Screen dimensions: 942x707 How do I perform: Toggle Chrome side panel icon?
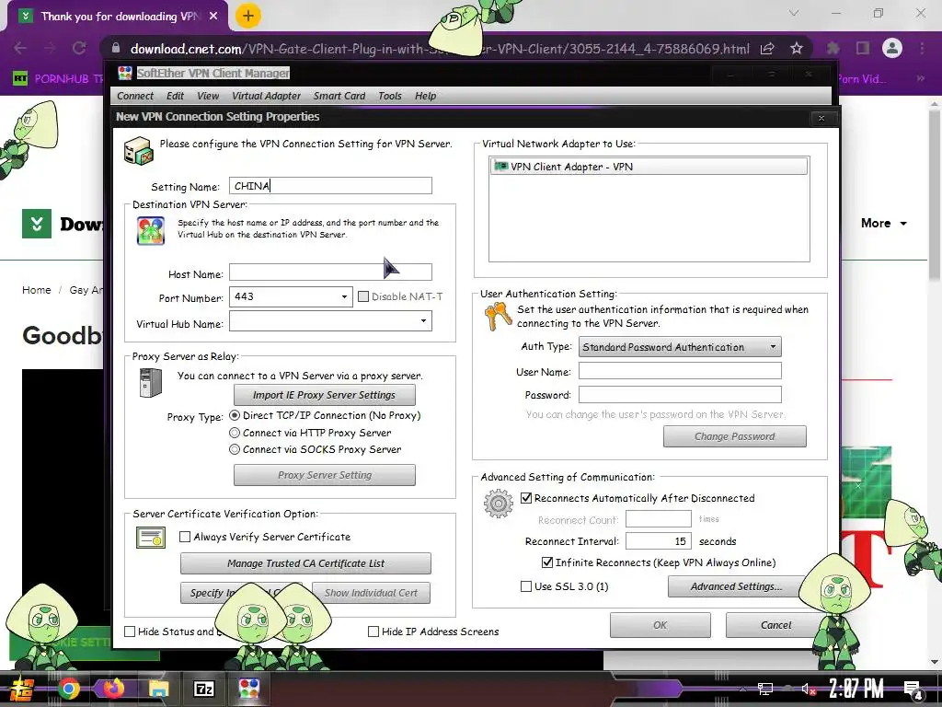[x=863, y=48]
